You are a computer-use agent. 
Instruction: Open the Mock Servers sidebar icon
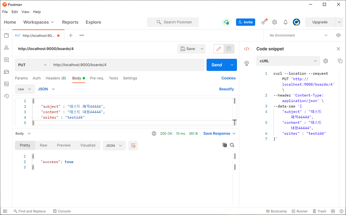6,72
